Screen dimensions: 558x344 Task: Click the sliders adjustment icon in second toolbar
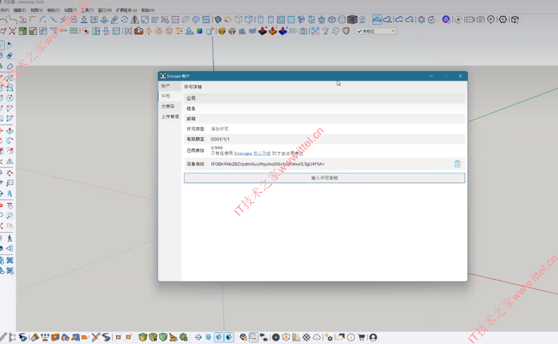click(x=179, y=31)
